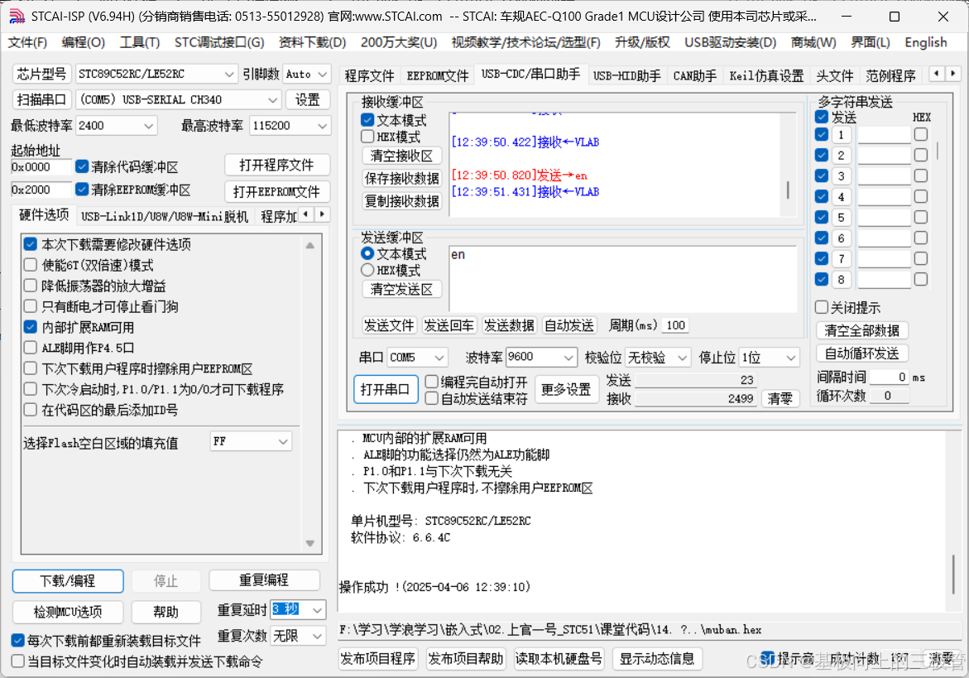
Task: Open the STC调试接口(G) menu
Action: pos(218,42)
